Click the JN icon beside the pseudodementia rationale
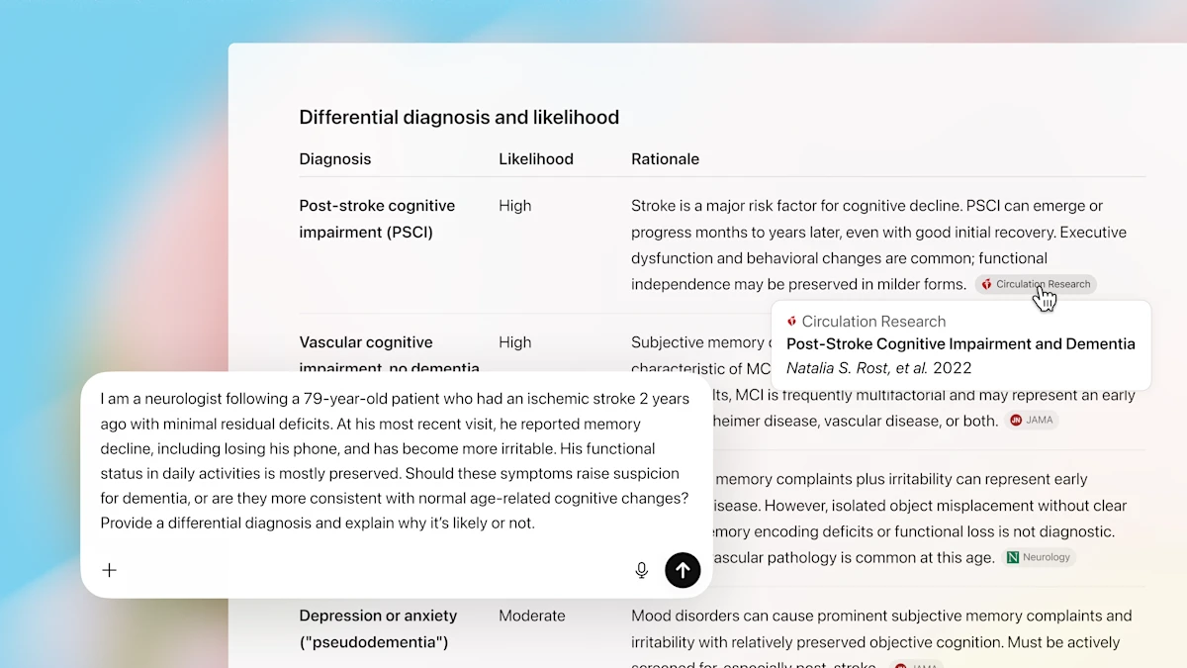1187x668 pixels. pos(903,665)
